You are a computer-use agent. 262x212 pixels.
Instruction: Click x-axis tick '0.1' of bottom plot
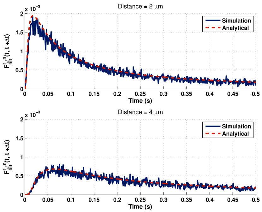[x=71, y=200]
